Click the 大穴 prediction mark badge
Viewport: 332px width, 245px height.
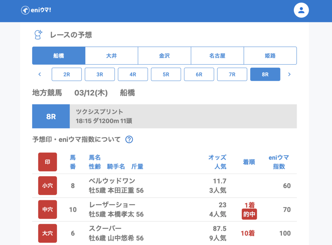(x=48, y=233)
